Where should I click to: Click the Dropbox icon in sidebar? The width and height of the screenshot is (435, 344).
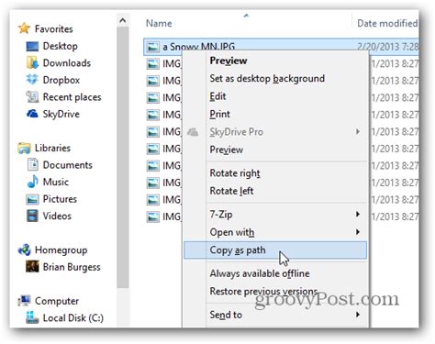click(32, 80)
